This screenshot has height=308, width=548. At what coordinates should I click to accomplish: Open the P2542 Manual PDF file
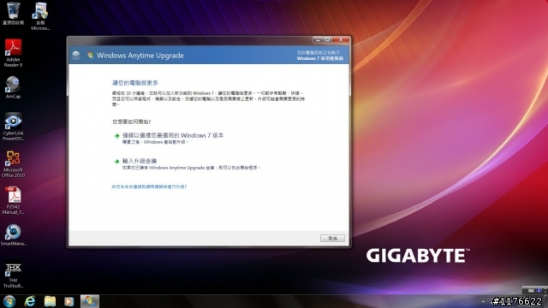(x=14, y=200)
